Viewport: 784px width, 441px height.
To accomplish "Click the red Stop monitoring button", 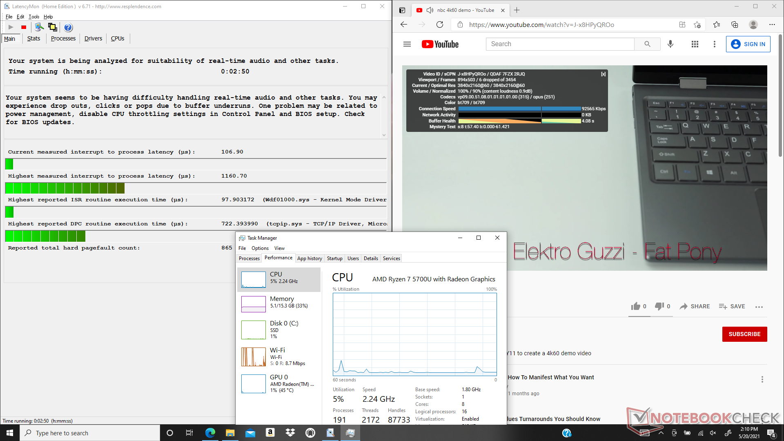I will click(x=24, y=27).
